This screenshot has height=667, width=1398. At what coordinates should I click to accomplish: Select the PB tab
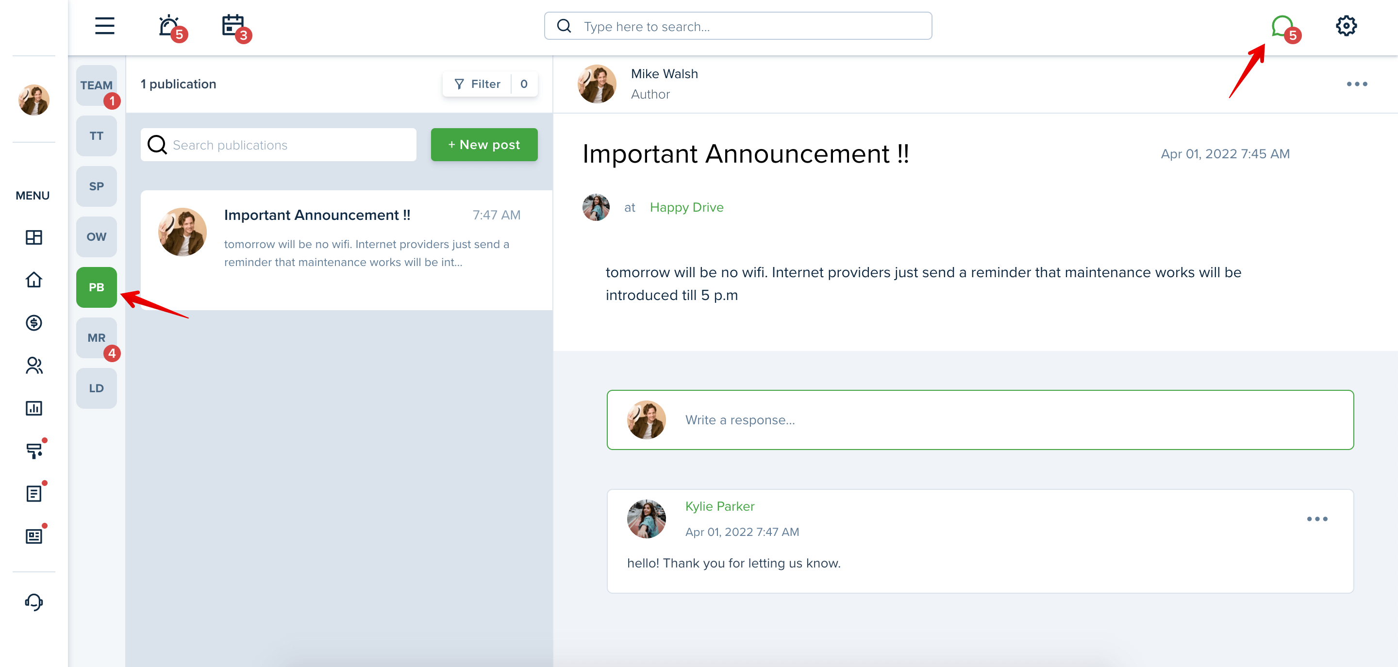(x=97, y=287)
